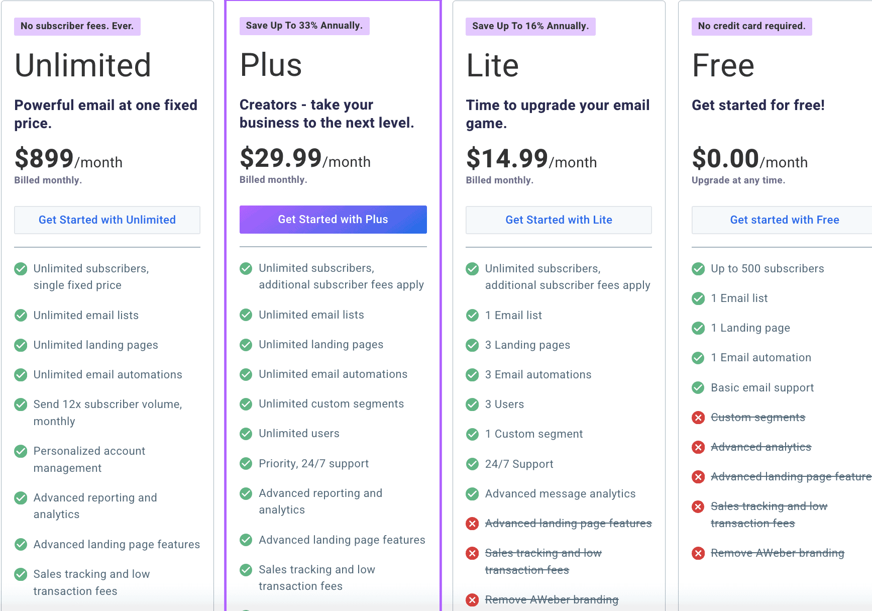872x611 pixels.
Task: Click check icon next to Priority, 24/7 support
Action: 246,463
